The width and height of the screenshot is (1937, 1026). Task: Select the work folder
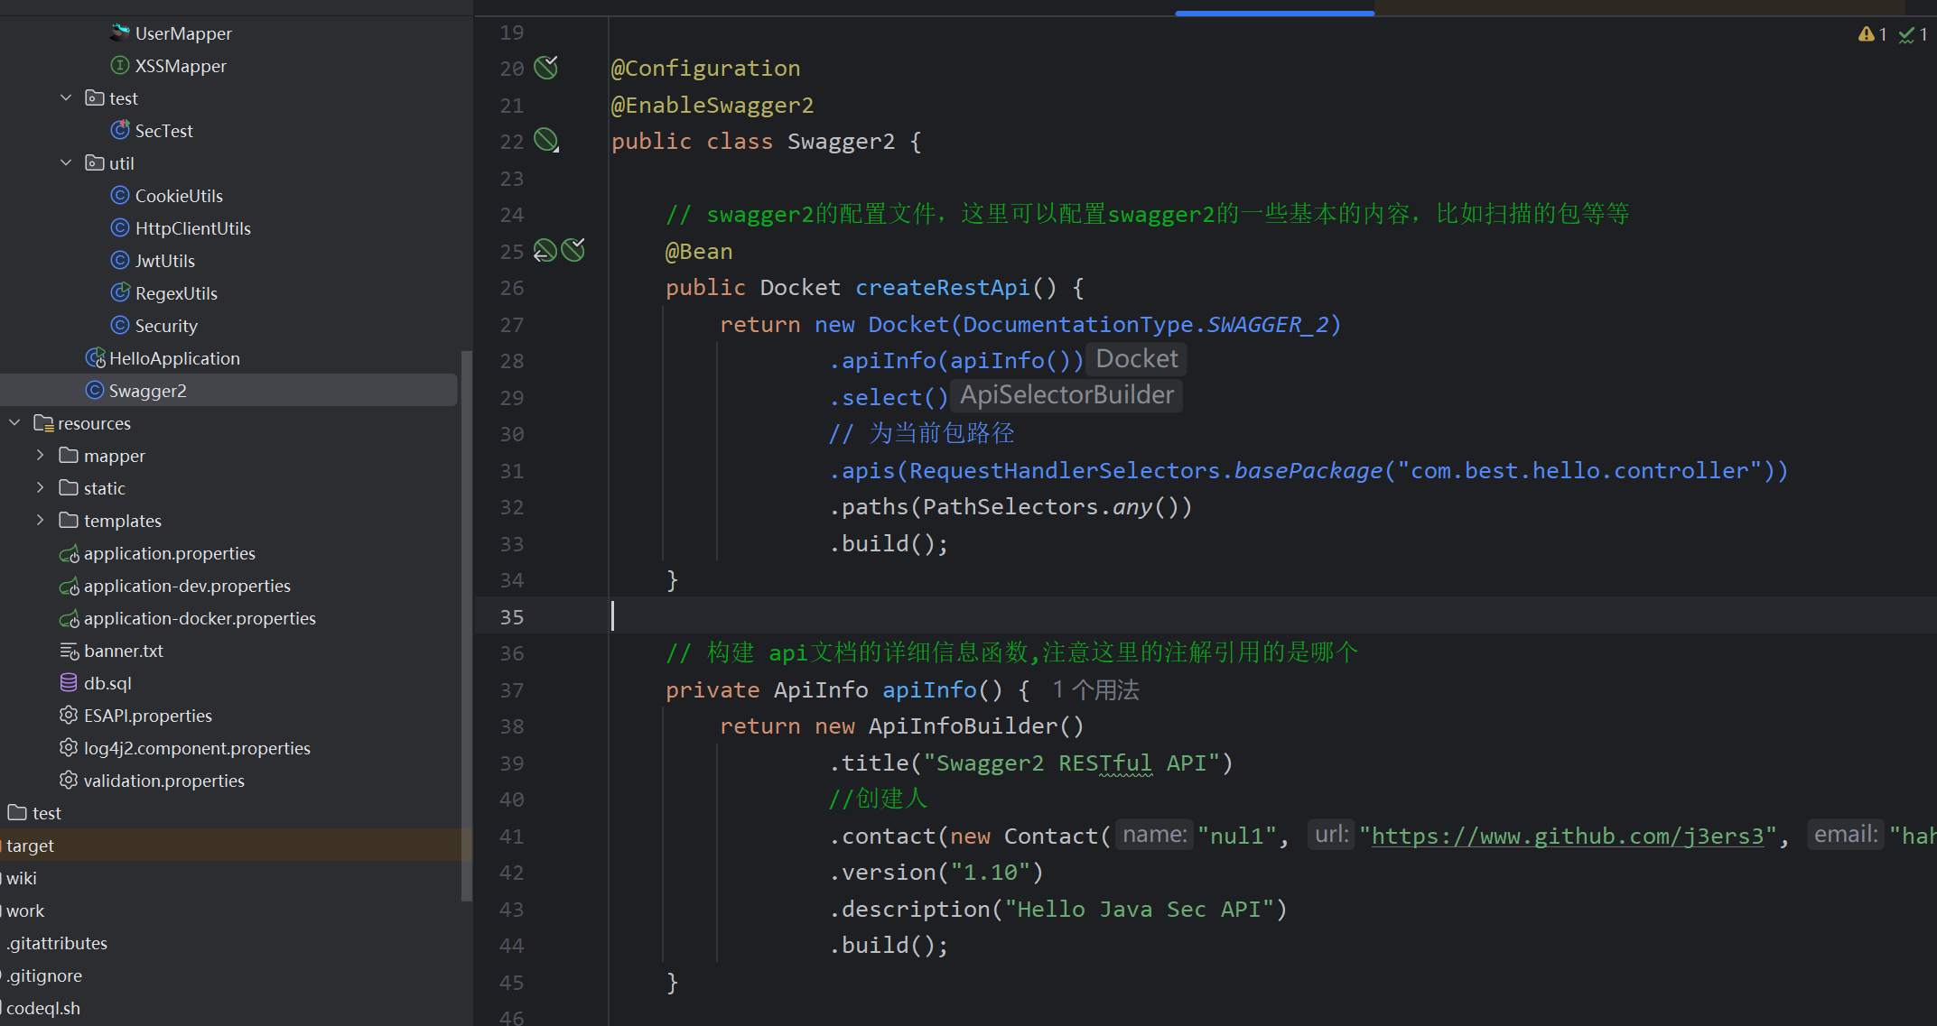[x=24, y=910]
